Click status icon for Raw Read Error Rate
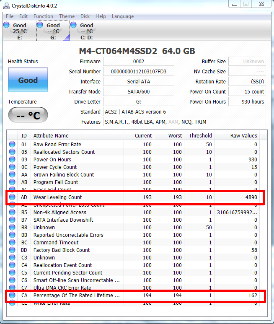The width and height of the screenshot is (274, 324). click(12, 144)
